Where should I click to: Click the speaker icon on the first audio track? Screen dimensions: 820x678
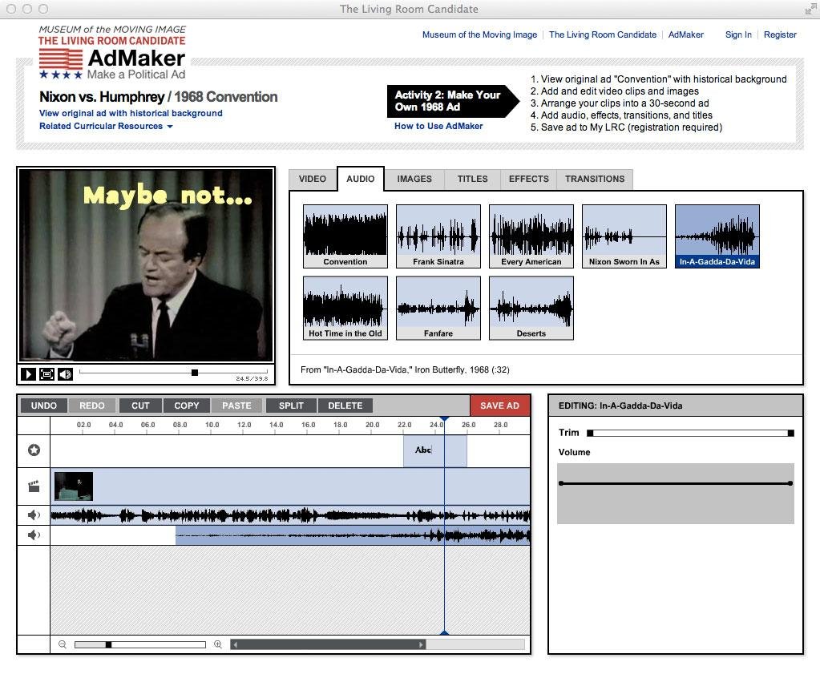(x=33, y=515)
